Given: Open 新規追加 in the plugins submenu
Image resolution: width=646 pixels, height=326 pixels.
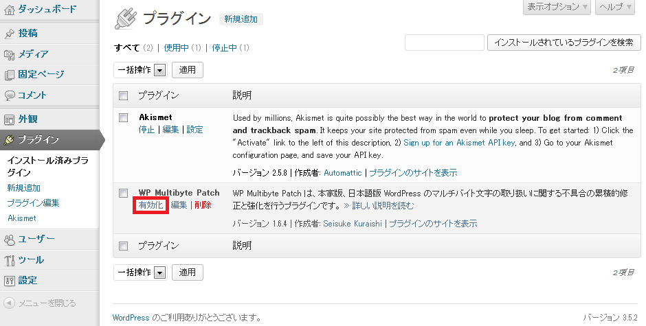Looking at the screenshot, I should click(x=23, y=188).
